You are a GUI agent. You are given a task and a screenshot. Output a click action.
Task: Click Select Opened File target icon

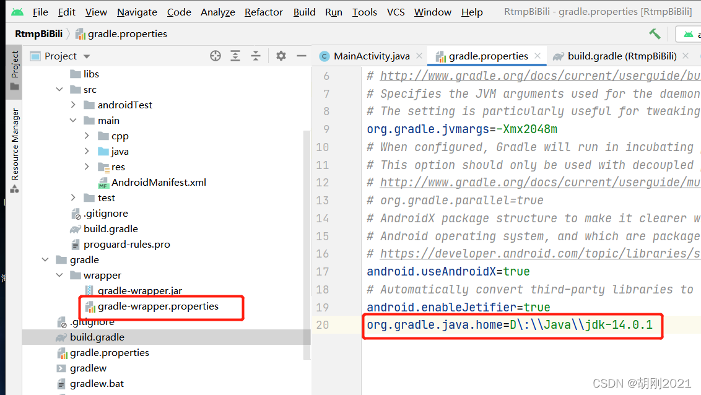click(x=216, y=56)
